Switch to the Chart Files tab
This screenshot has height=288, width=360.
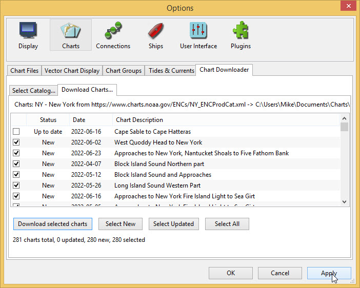25,71
